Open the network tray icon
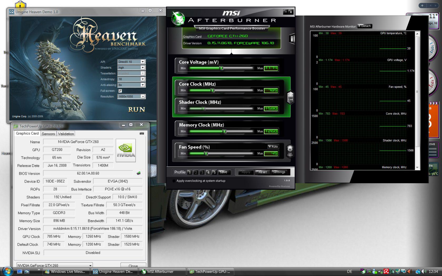 click(x=418, y=272)
